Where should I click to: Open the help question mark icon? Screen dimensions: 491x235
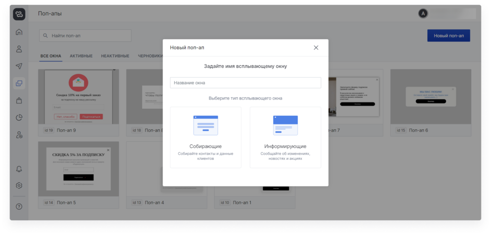tap(19, 207)
